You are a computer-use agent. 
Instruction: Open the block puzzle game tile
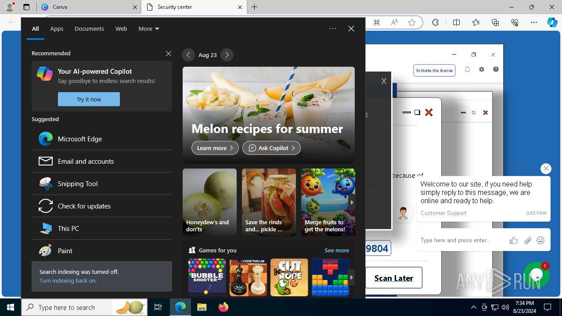point(330,277)
